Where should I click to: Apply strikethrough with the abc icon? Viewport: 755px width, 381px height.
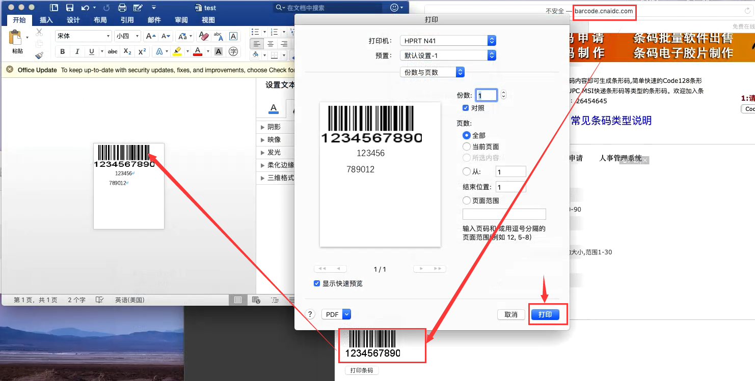pyautogui.click(x=113, y=51)
